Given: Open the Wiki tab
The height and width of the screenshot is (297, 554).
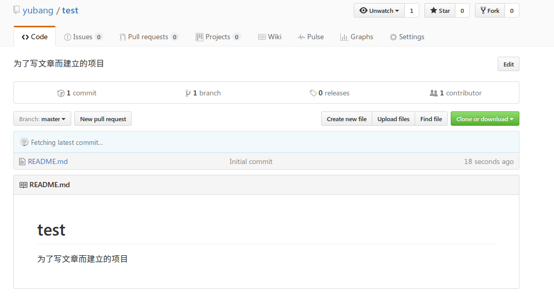Looking at the screenshot, I should pyautogui.click(x=270, y=37).
